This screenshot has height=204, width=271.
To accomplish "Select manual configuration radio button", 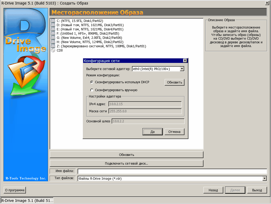I will [92, 90].
